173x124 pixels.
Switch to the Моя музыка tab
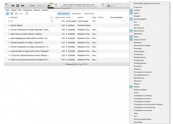(x=63, y=14)
